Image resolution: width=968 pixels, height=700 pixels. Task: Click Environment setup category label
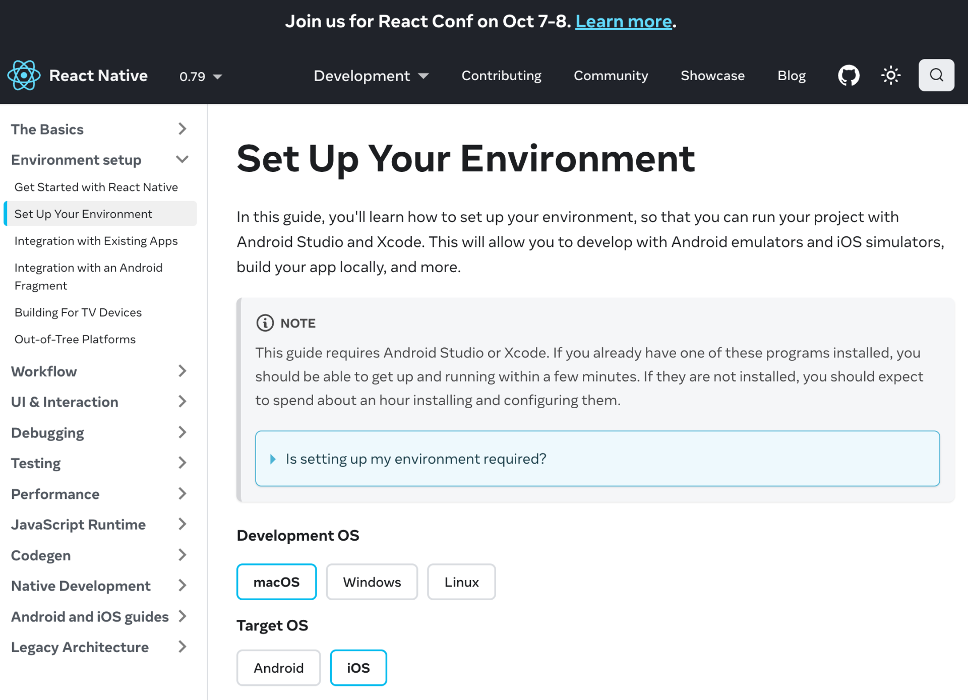tap(76, 160)
